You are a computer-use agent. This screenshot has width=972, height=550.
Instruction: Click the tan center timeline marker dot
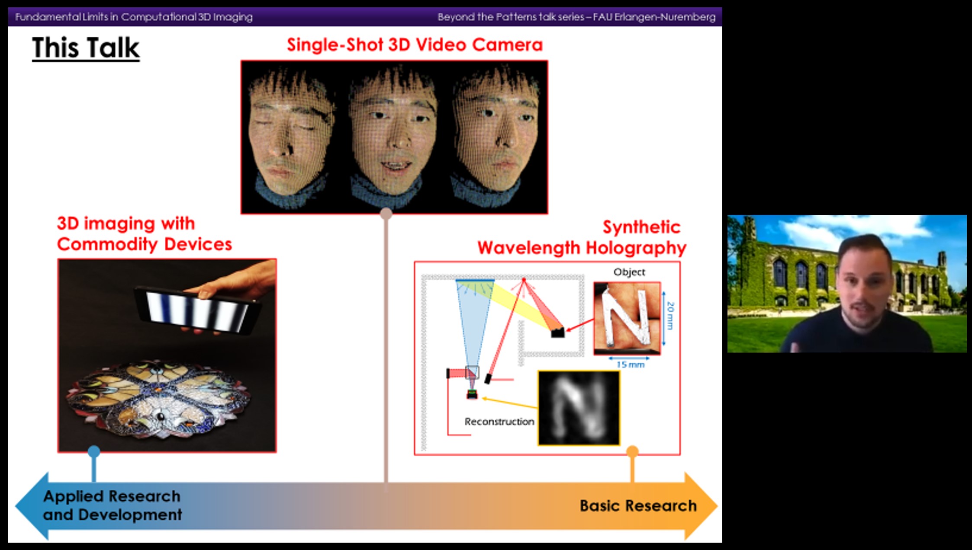click(386, 214)
